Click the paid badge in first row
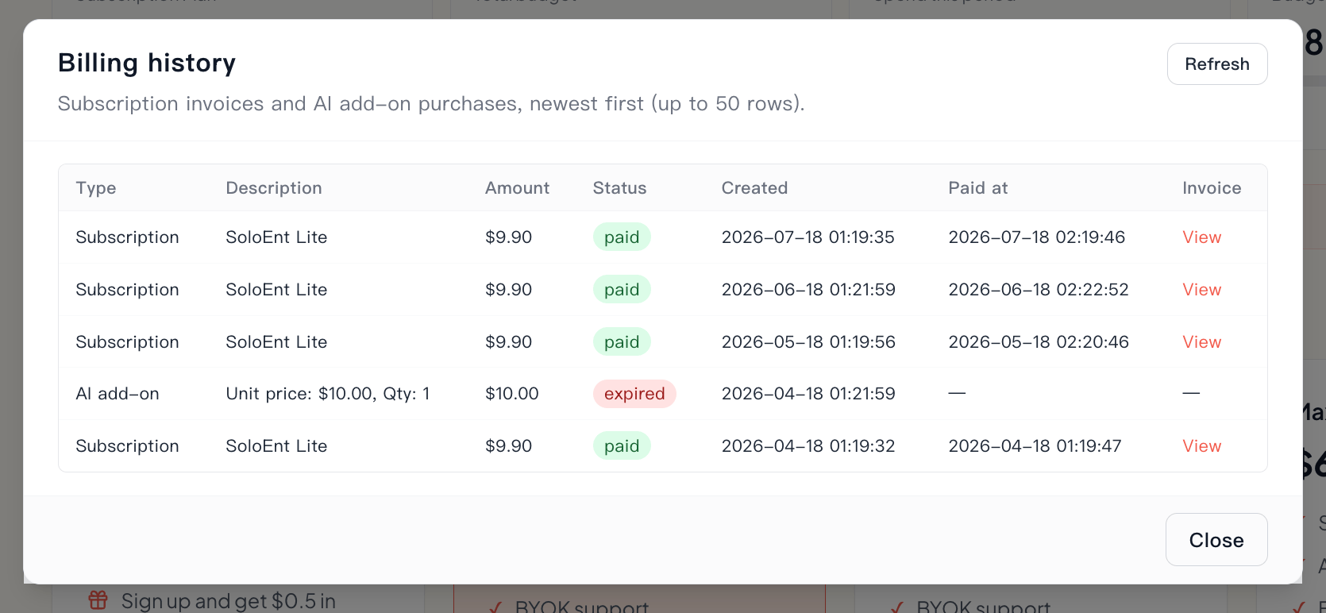The height and width of the screenshot is (613, 1326). coord(622,237)
